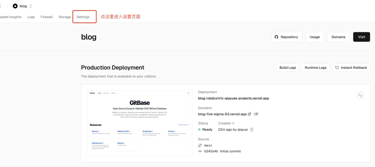This screenshot has width=375, height=167.
Task: Click the blog page title heading
Action: [89, 37]
